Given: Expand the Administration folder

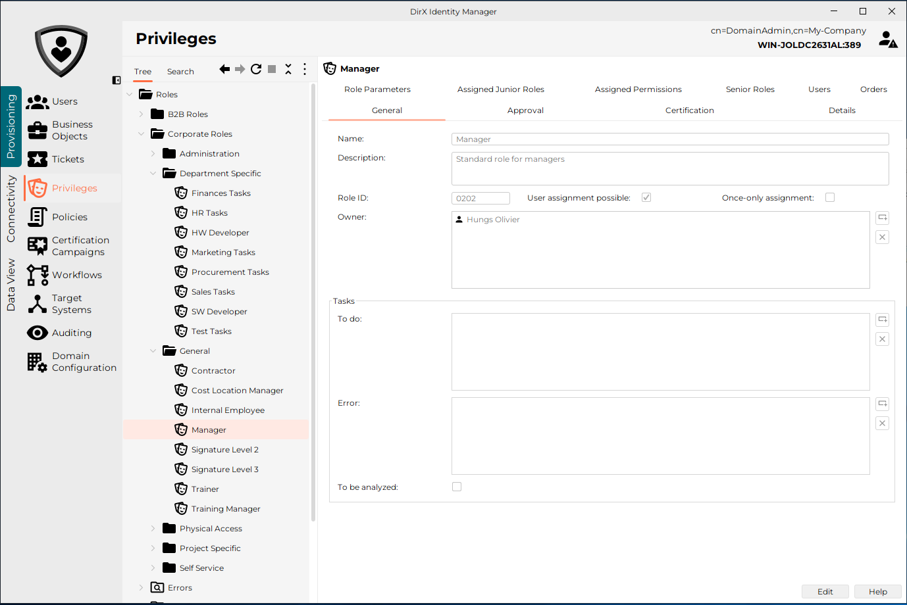Looking at the screenshot, I should (153, 154).
